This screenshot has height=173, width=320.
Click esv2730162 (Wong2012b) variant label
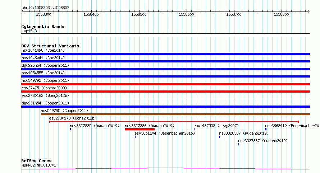pyautogui.click(x=45, y=95)
